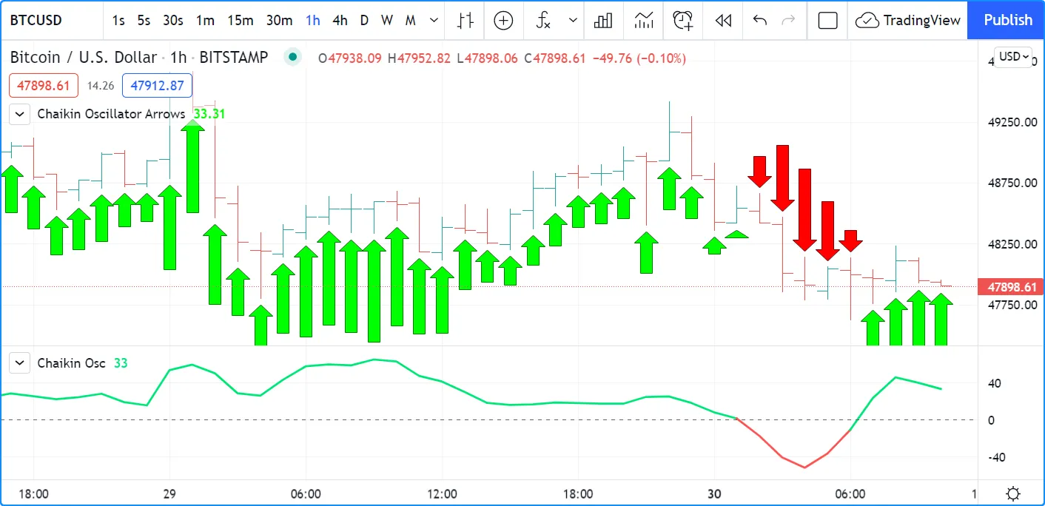Open the bar chart style selector

(465, 21)
